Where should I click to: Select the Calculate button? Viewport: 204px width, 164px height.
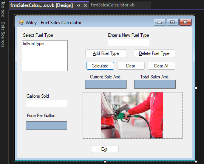pyautogui.click(x=100, y=66)
